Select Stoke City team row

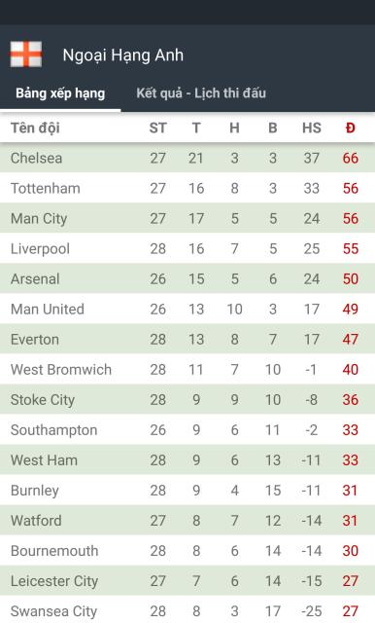point(187,399)
